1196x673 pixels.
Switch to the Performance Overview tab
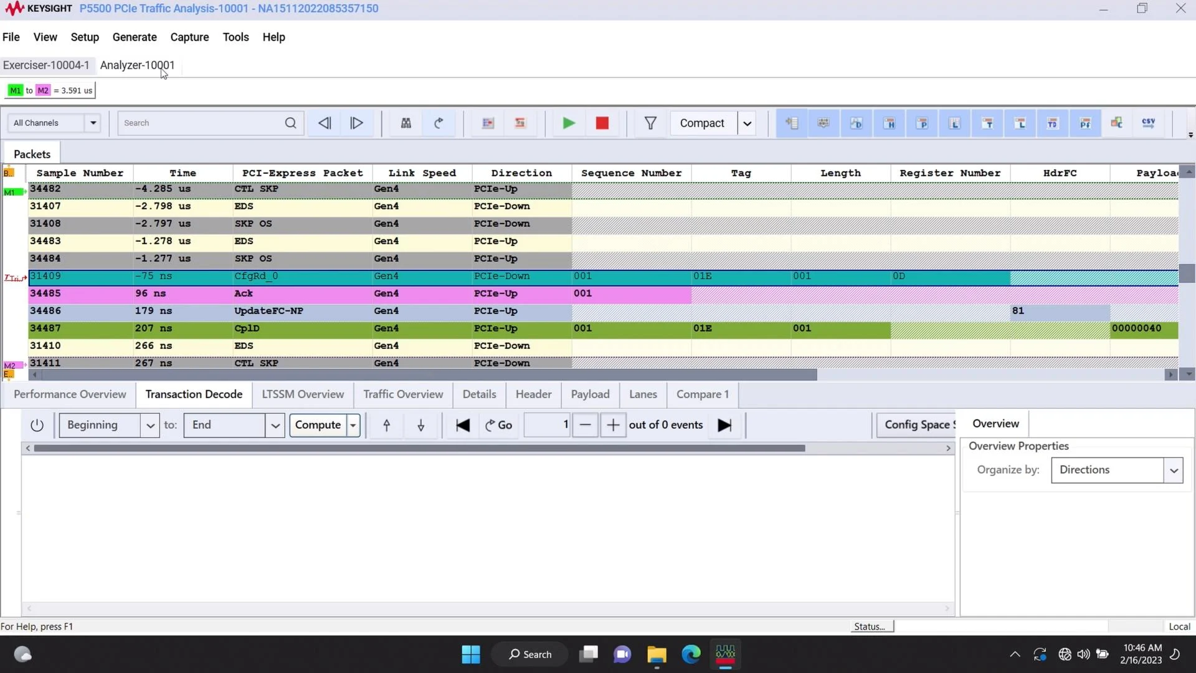[70, 394]
